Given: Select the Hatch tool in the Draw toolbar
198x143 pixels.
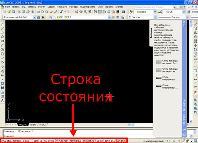Looking at the screenshot, I should [2, 83].
